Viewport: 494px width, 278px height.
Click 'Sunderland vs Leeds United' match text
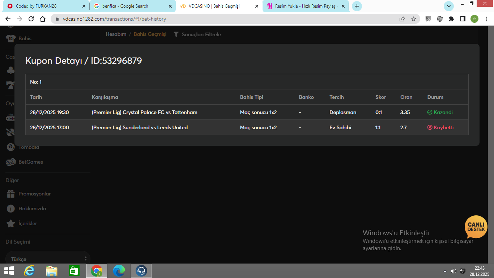point(155,127)
